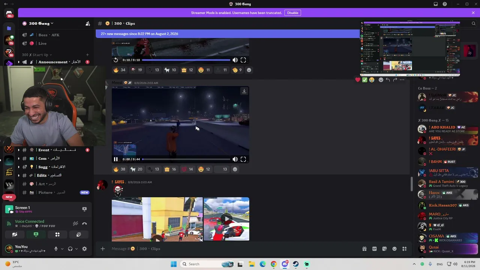Dismiss the Streamer Mode banner
The image size is (480, 270).
coord(473,13)
